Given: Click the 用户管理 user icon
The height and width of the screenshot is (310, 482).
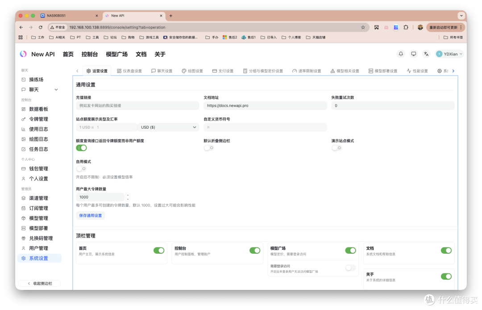Looking at the screenshot, I should point(23,248).
